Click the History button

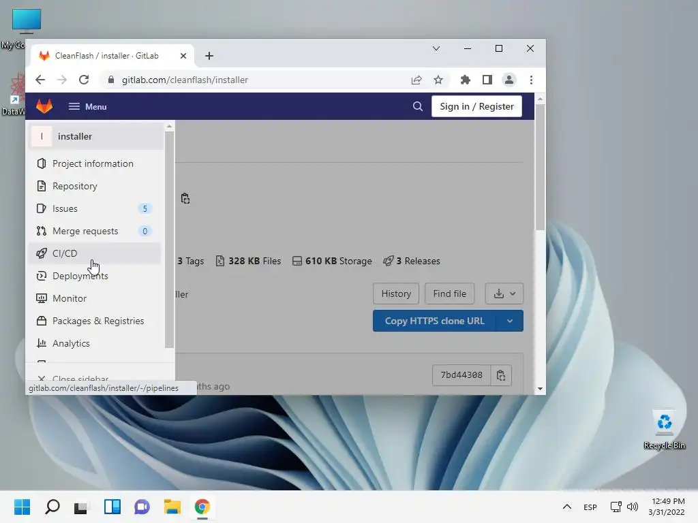(396, 294)
